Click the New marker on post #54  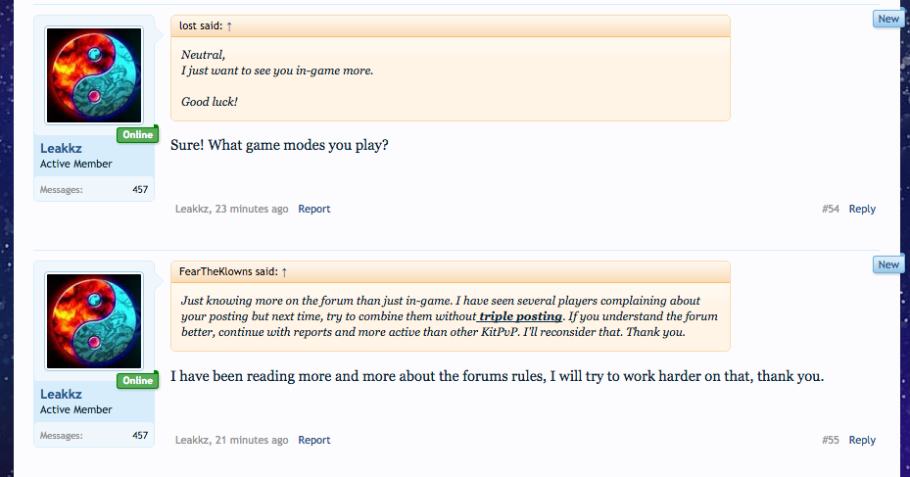pyautogui.click(x=887, y=19)
